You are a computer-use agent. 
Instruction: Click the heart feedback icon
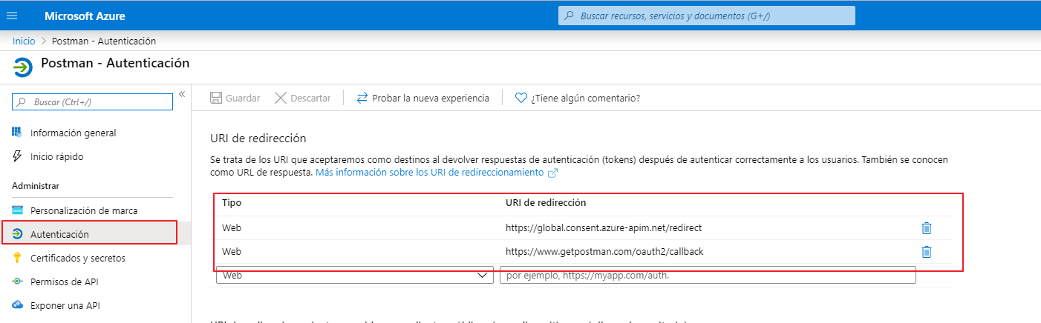(521, 98)
